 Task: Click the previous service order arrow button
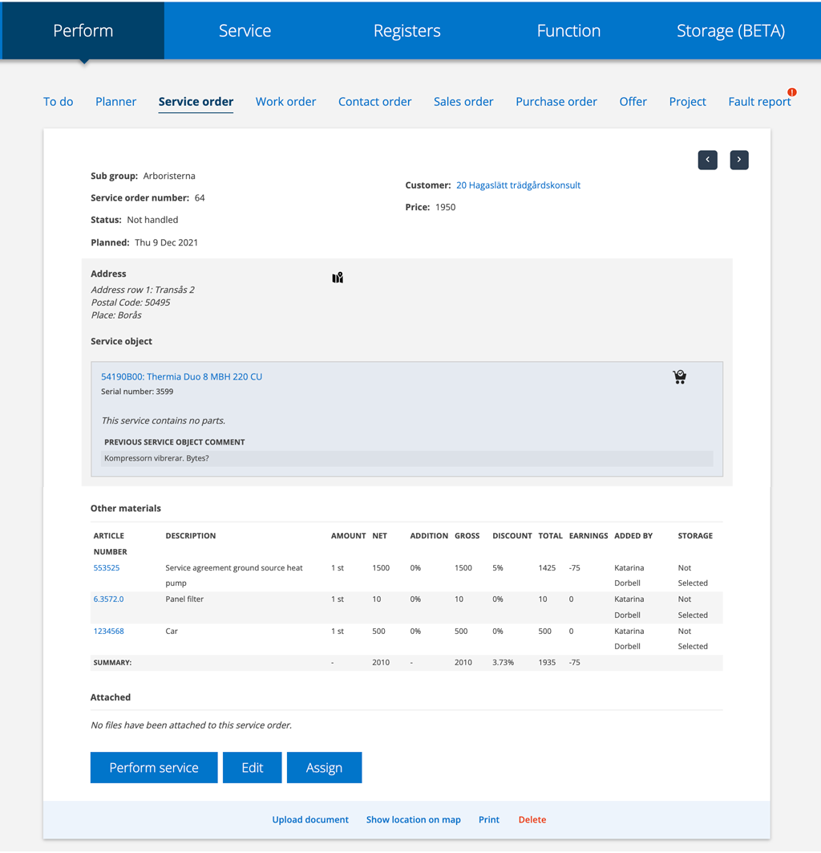tap(707, 160)
